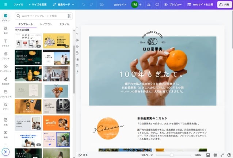The height and width of the screenshot is (158, 233).
Task: Adjust the zoom slider handle
Action: [172, 155]
